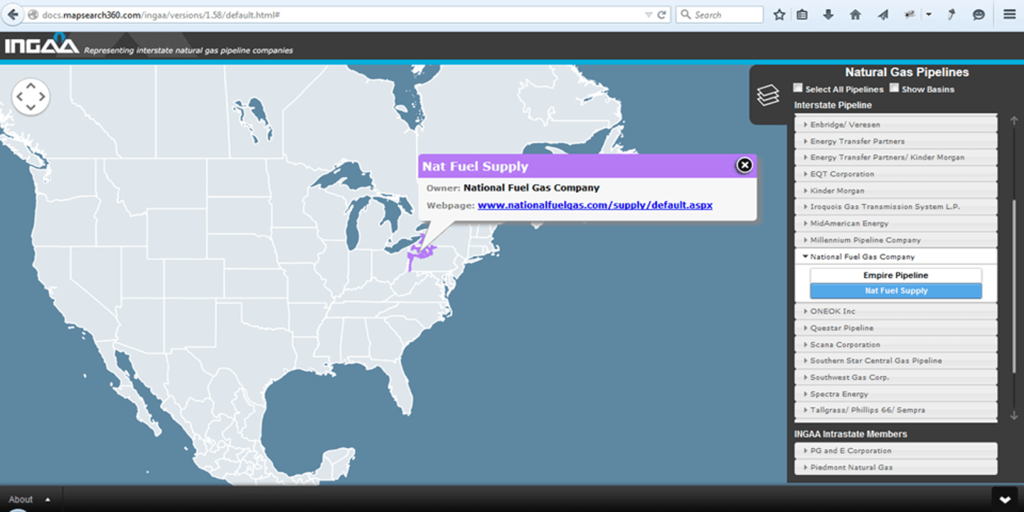Expand PG and E Corporation group
The height and width of the screenshot is (512, 1024).
pos(895,450)
